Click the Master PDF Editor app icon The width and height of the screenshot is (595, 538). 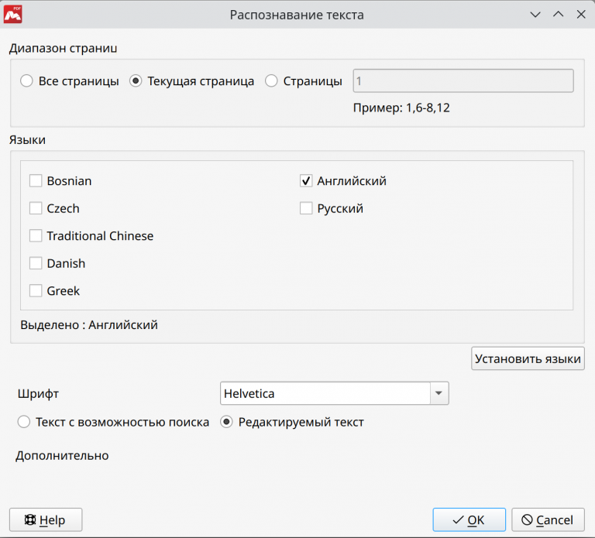click(12, 14)
